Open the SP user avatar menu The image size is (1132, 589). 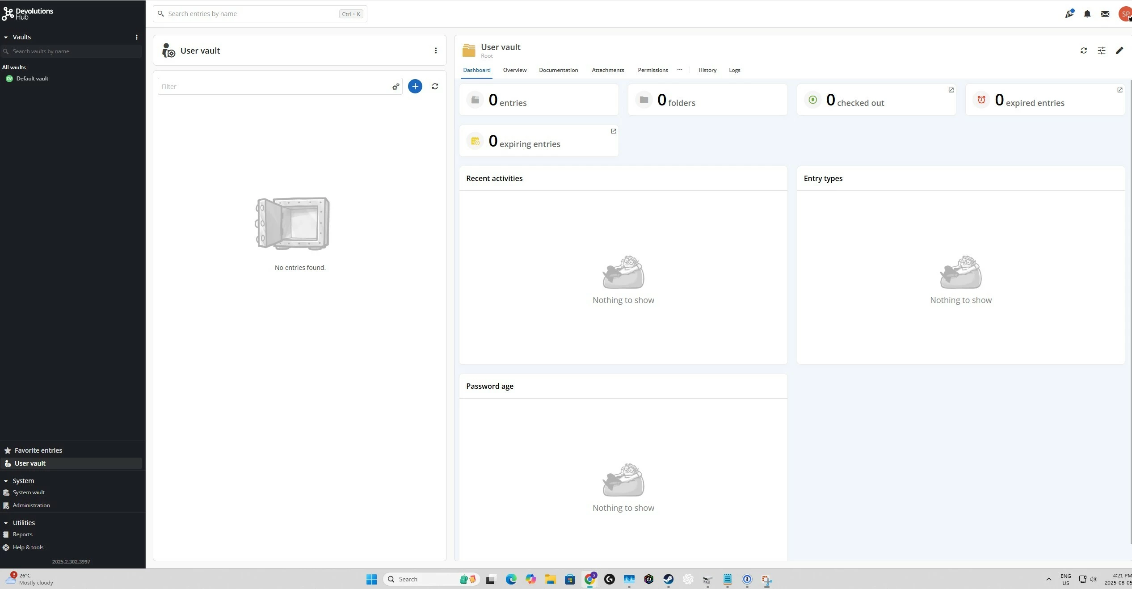(1125, 14)
